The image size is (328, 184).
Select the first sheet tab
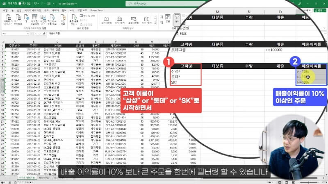pyautogui.click(x=27, y=178)
